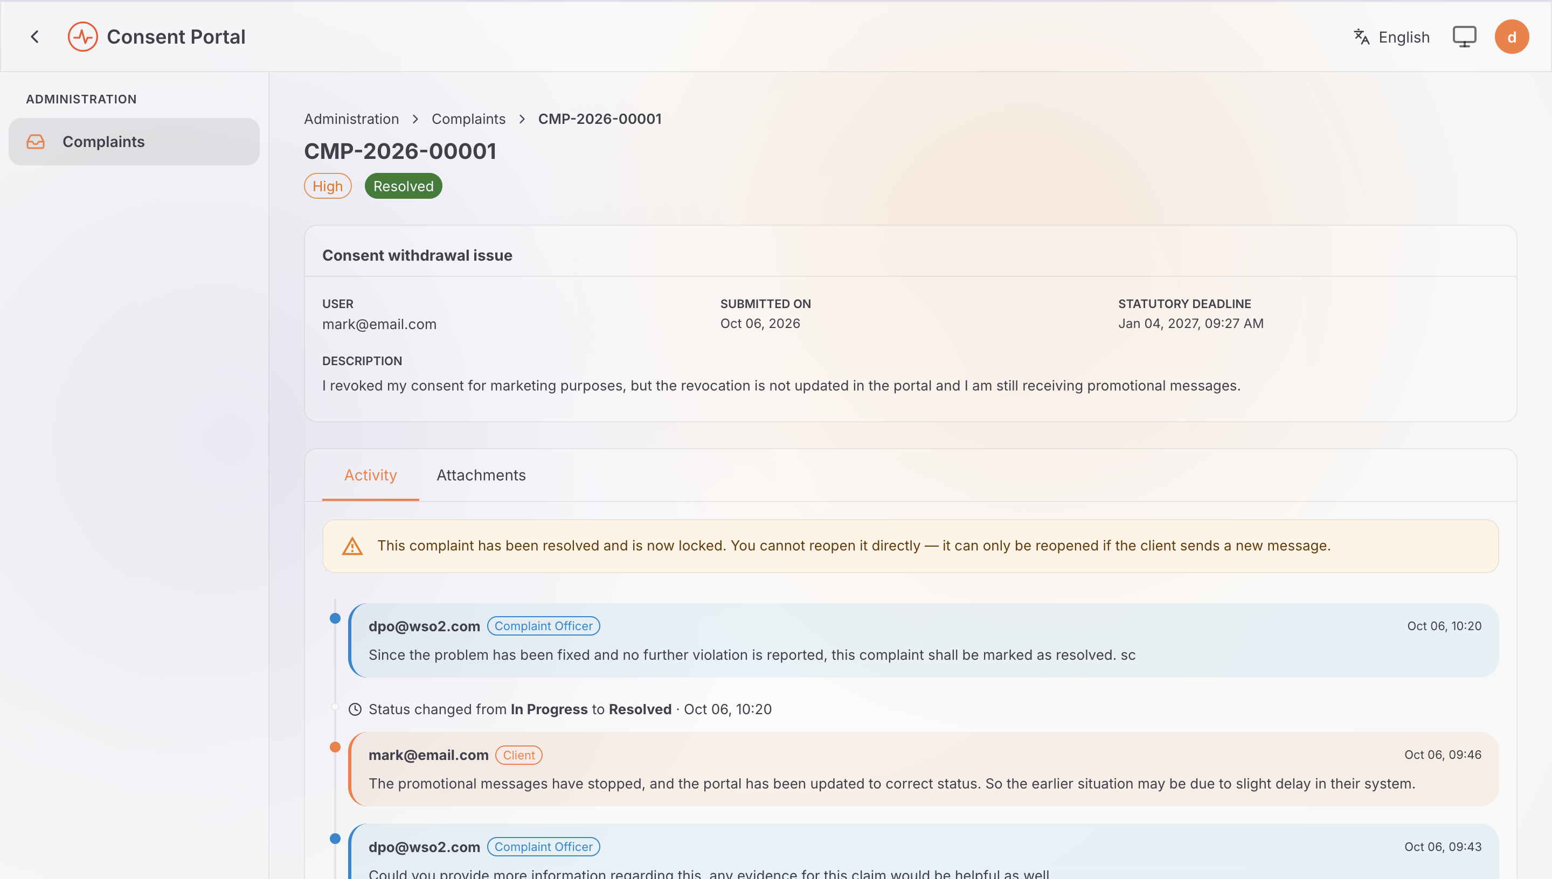Go to Administration breadcrumb
This screenshot has width=1552, height=879.
point(351,119)
